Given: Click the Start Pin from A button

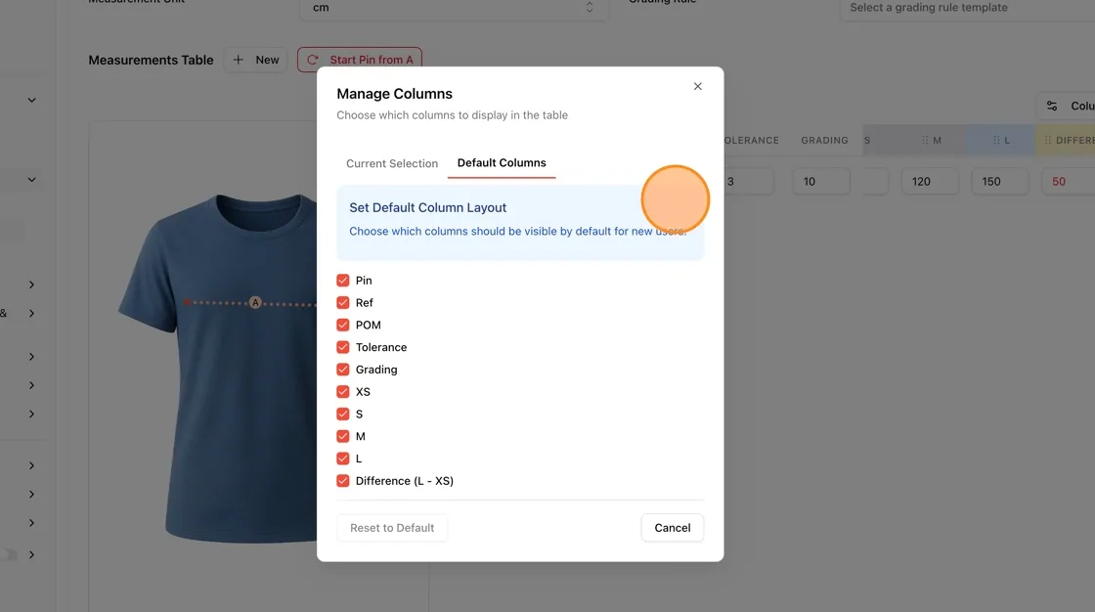Looking at the screenshot, I should point(359,60).
